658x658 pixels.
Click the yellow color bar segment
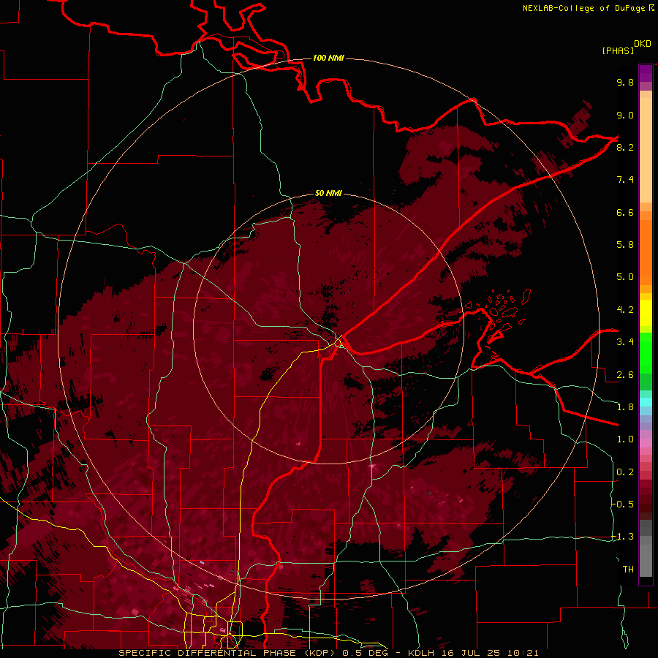click(x=646, y=313)
